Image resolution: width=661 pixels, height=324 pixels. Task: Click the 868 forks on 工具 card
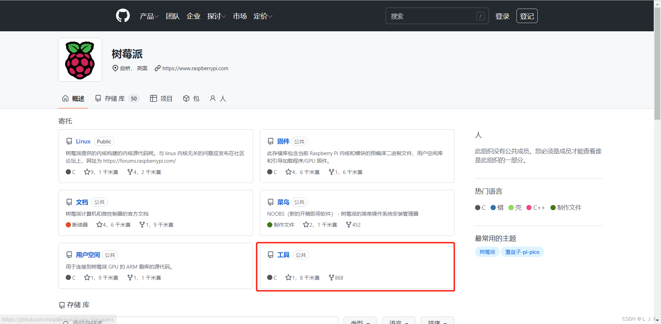(x=336, y=278)
